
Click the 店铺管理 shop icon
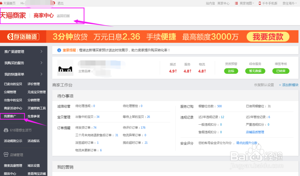(x=6, y=155)
